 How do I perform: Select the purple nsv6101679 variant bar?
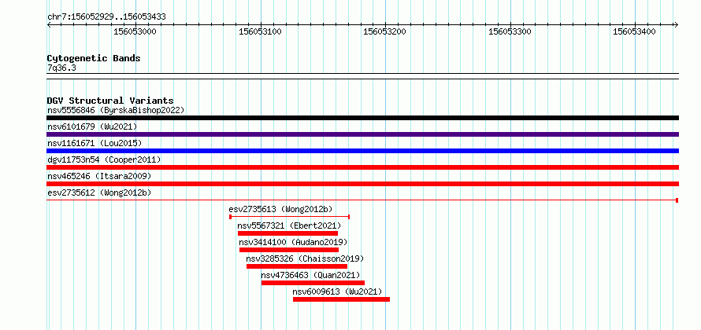coord(362,134)
